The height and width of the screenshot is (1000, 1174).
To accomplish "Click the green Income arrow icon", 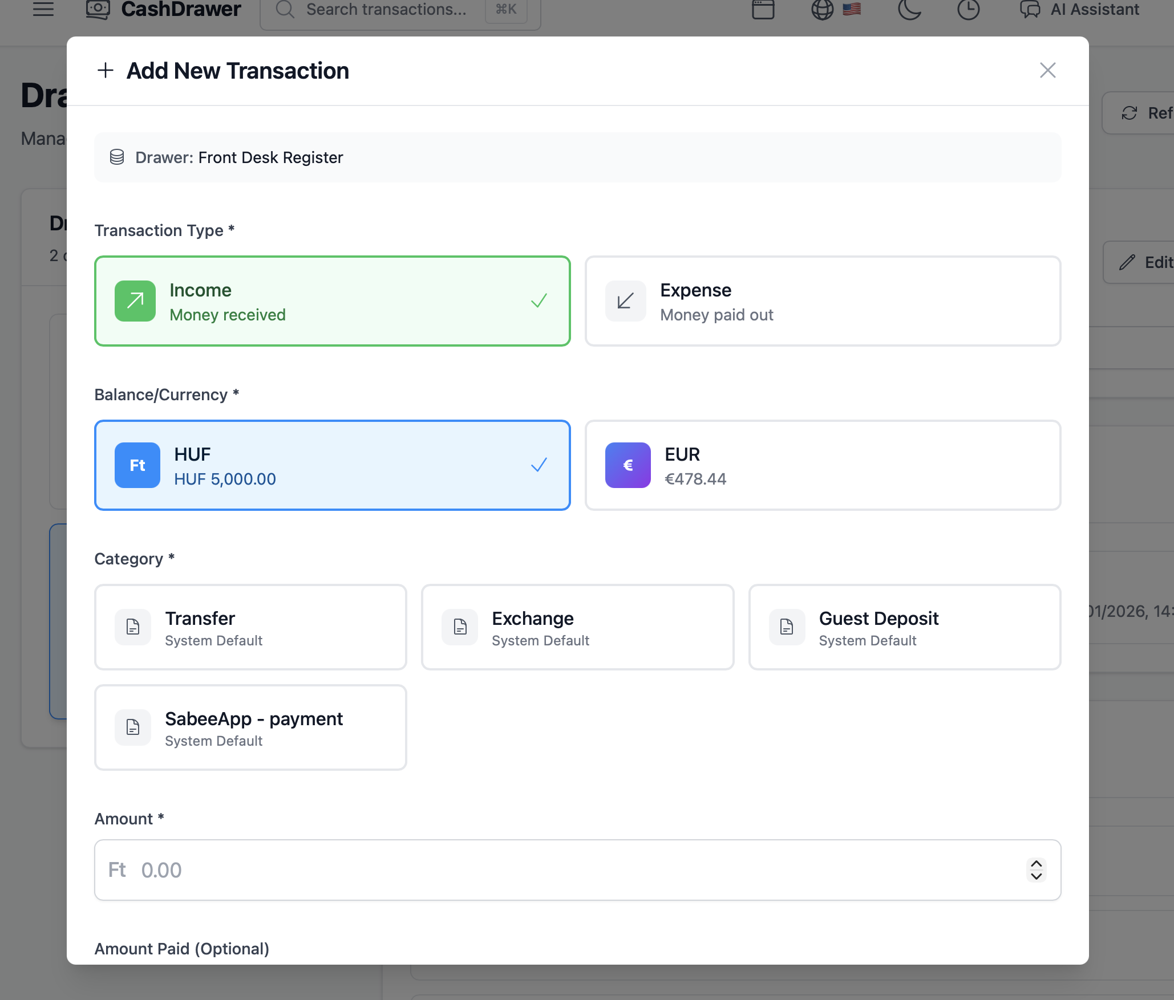I will pos(135,301).
